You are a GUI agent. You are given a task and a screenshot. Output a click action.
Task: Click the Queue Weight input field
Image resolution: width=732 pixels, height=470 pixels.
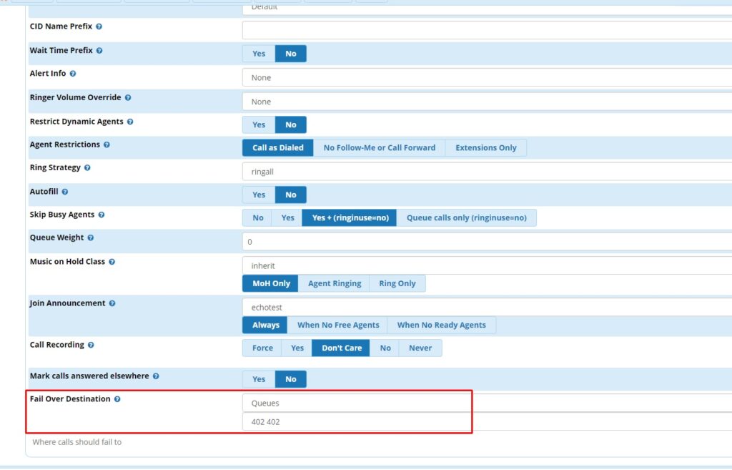coord(486,242)
